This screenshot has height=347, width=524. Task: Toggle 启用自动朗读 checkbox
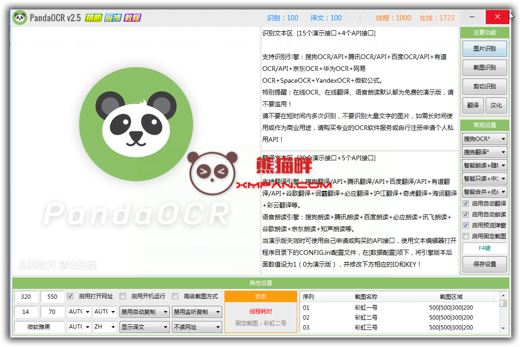point(466,214)
